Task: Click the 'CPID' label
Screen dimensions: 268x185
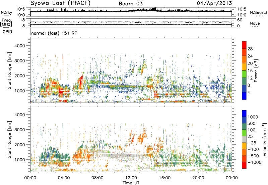Action: (7, 32)
